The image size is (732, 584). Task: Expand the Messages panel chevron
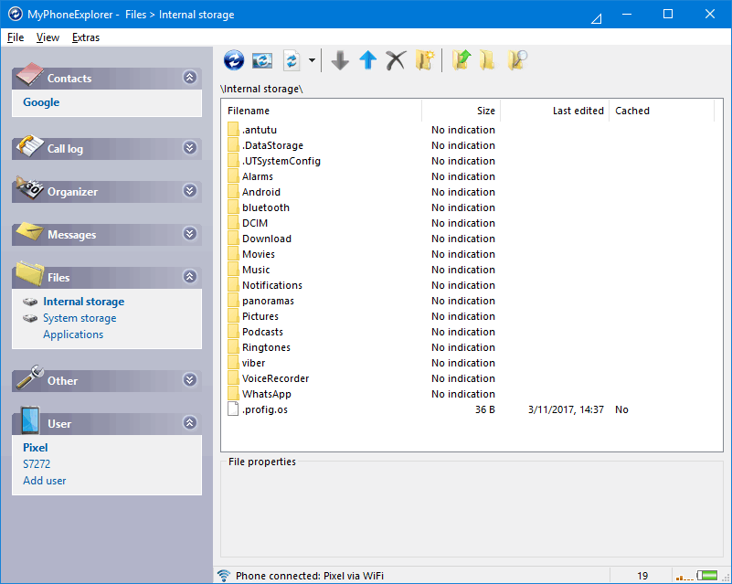coord(189,233)
